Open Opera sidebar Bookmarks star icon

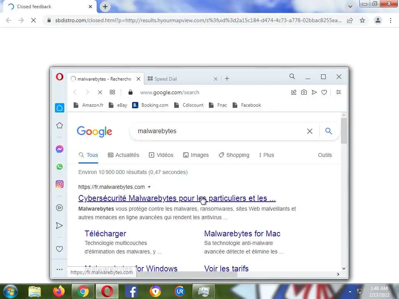[x=60, y=125]
